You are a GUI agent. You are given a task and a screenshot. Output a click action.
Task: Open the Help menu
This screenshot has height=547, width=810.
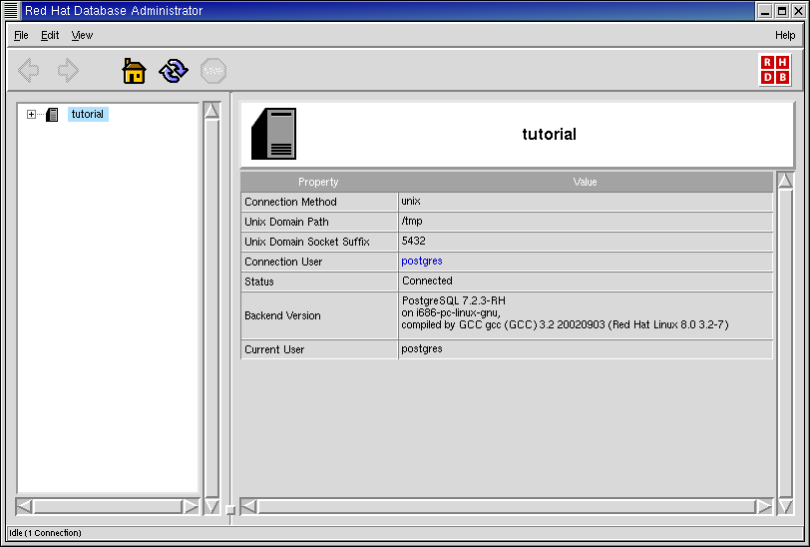coord(785,35)
